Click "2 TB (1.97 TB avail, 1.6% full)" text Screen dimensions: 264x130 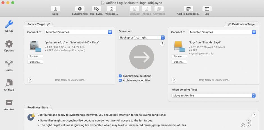[x=208, y=47]
